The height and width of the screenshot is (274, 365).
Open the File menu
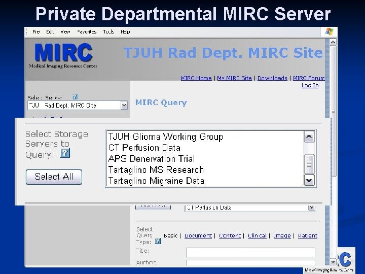point(36,31)
